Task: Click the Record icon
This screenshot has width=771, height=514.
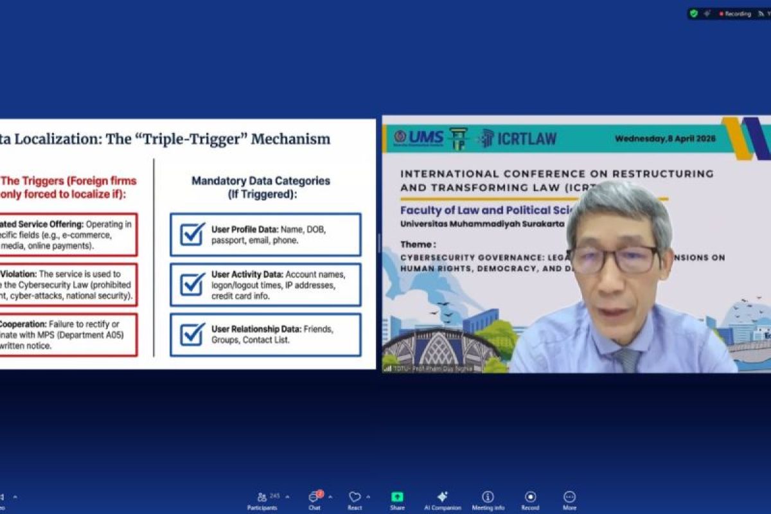Action: coord(531,497)
